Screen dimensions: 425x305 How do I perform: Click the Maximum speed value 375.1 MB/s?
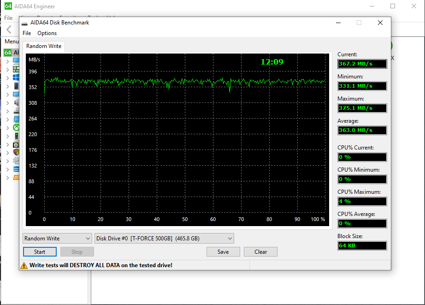tap(362, 108)
